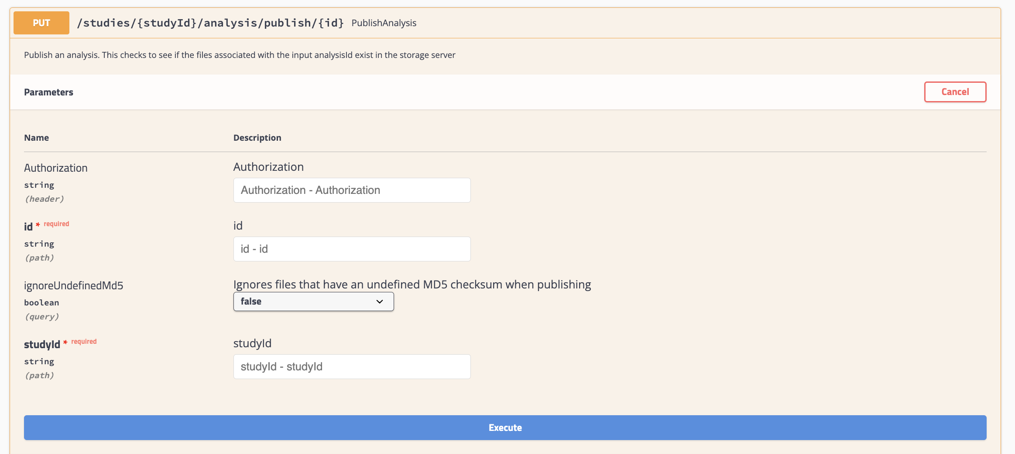The image size is (1015, 454).
Task: Click the MD5 checksum description text
Action: tap(412, 285)
